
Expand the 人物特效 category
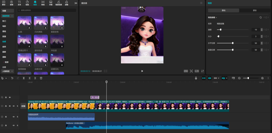tap(12, 71)
